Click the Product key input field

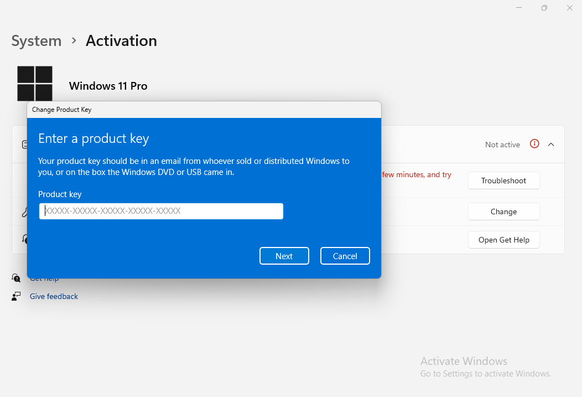pyautogui.click(x=161, y=211)
